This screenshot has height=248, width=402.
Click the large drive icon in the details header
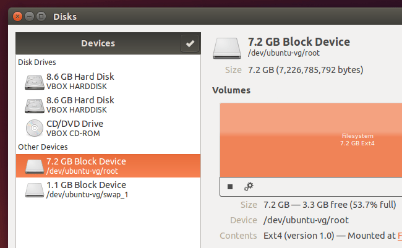tap(227, 48)
